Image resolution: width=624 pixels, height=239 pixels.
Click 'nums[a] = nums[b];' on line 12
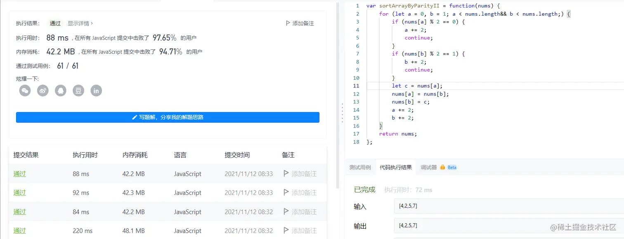pos(420,94)
